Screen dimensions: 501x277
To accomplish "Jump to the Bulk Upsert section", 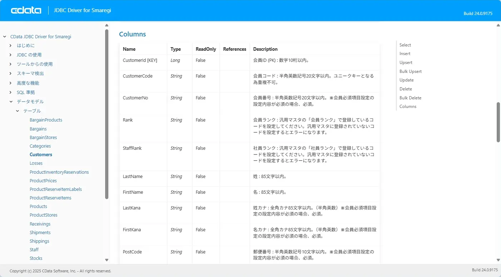I will (411, 71).
